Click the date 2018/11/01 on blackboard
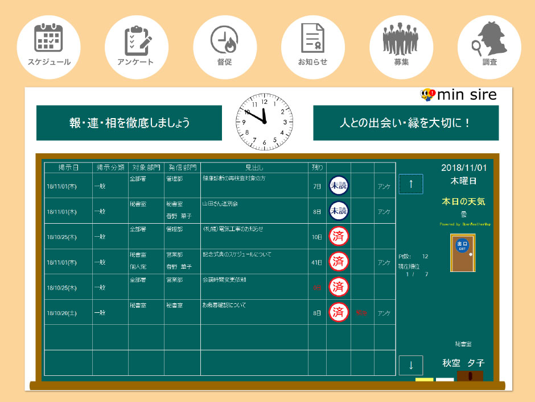The image size is (535, 402). pos(464,167)
